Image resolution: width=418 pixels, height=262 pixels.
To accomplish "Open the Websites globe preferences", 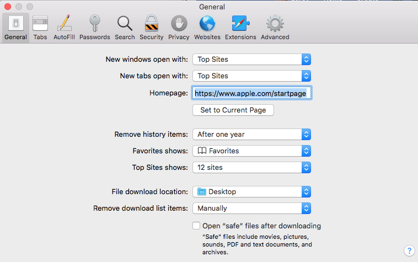I will (207, 28).
